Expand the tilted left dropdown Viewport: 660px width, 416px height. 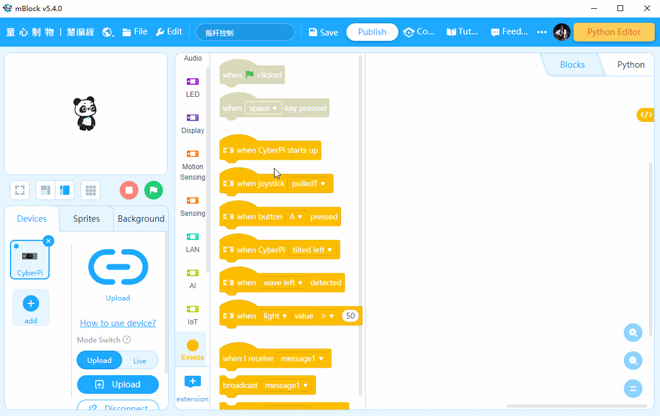tap(312, 250)
